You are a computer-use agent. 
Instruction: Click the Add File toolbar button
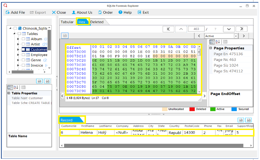(15, 13)
